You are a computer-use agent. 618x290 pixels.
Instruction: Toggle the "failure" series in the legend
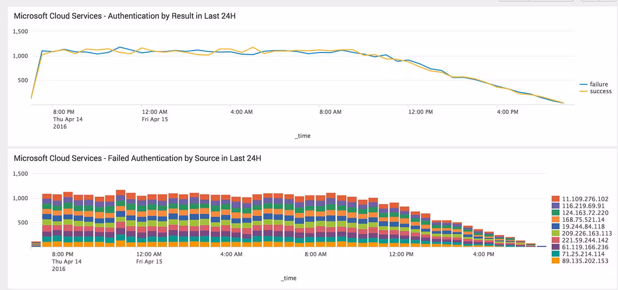click(597, 84)
